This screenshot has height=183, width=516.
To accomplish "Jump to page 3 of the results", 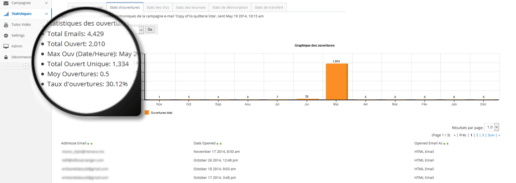I will click(483, 135).
